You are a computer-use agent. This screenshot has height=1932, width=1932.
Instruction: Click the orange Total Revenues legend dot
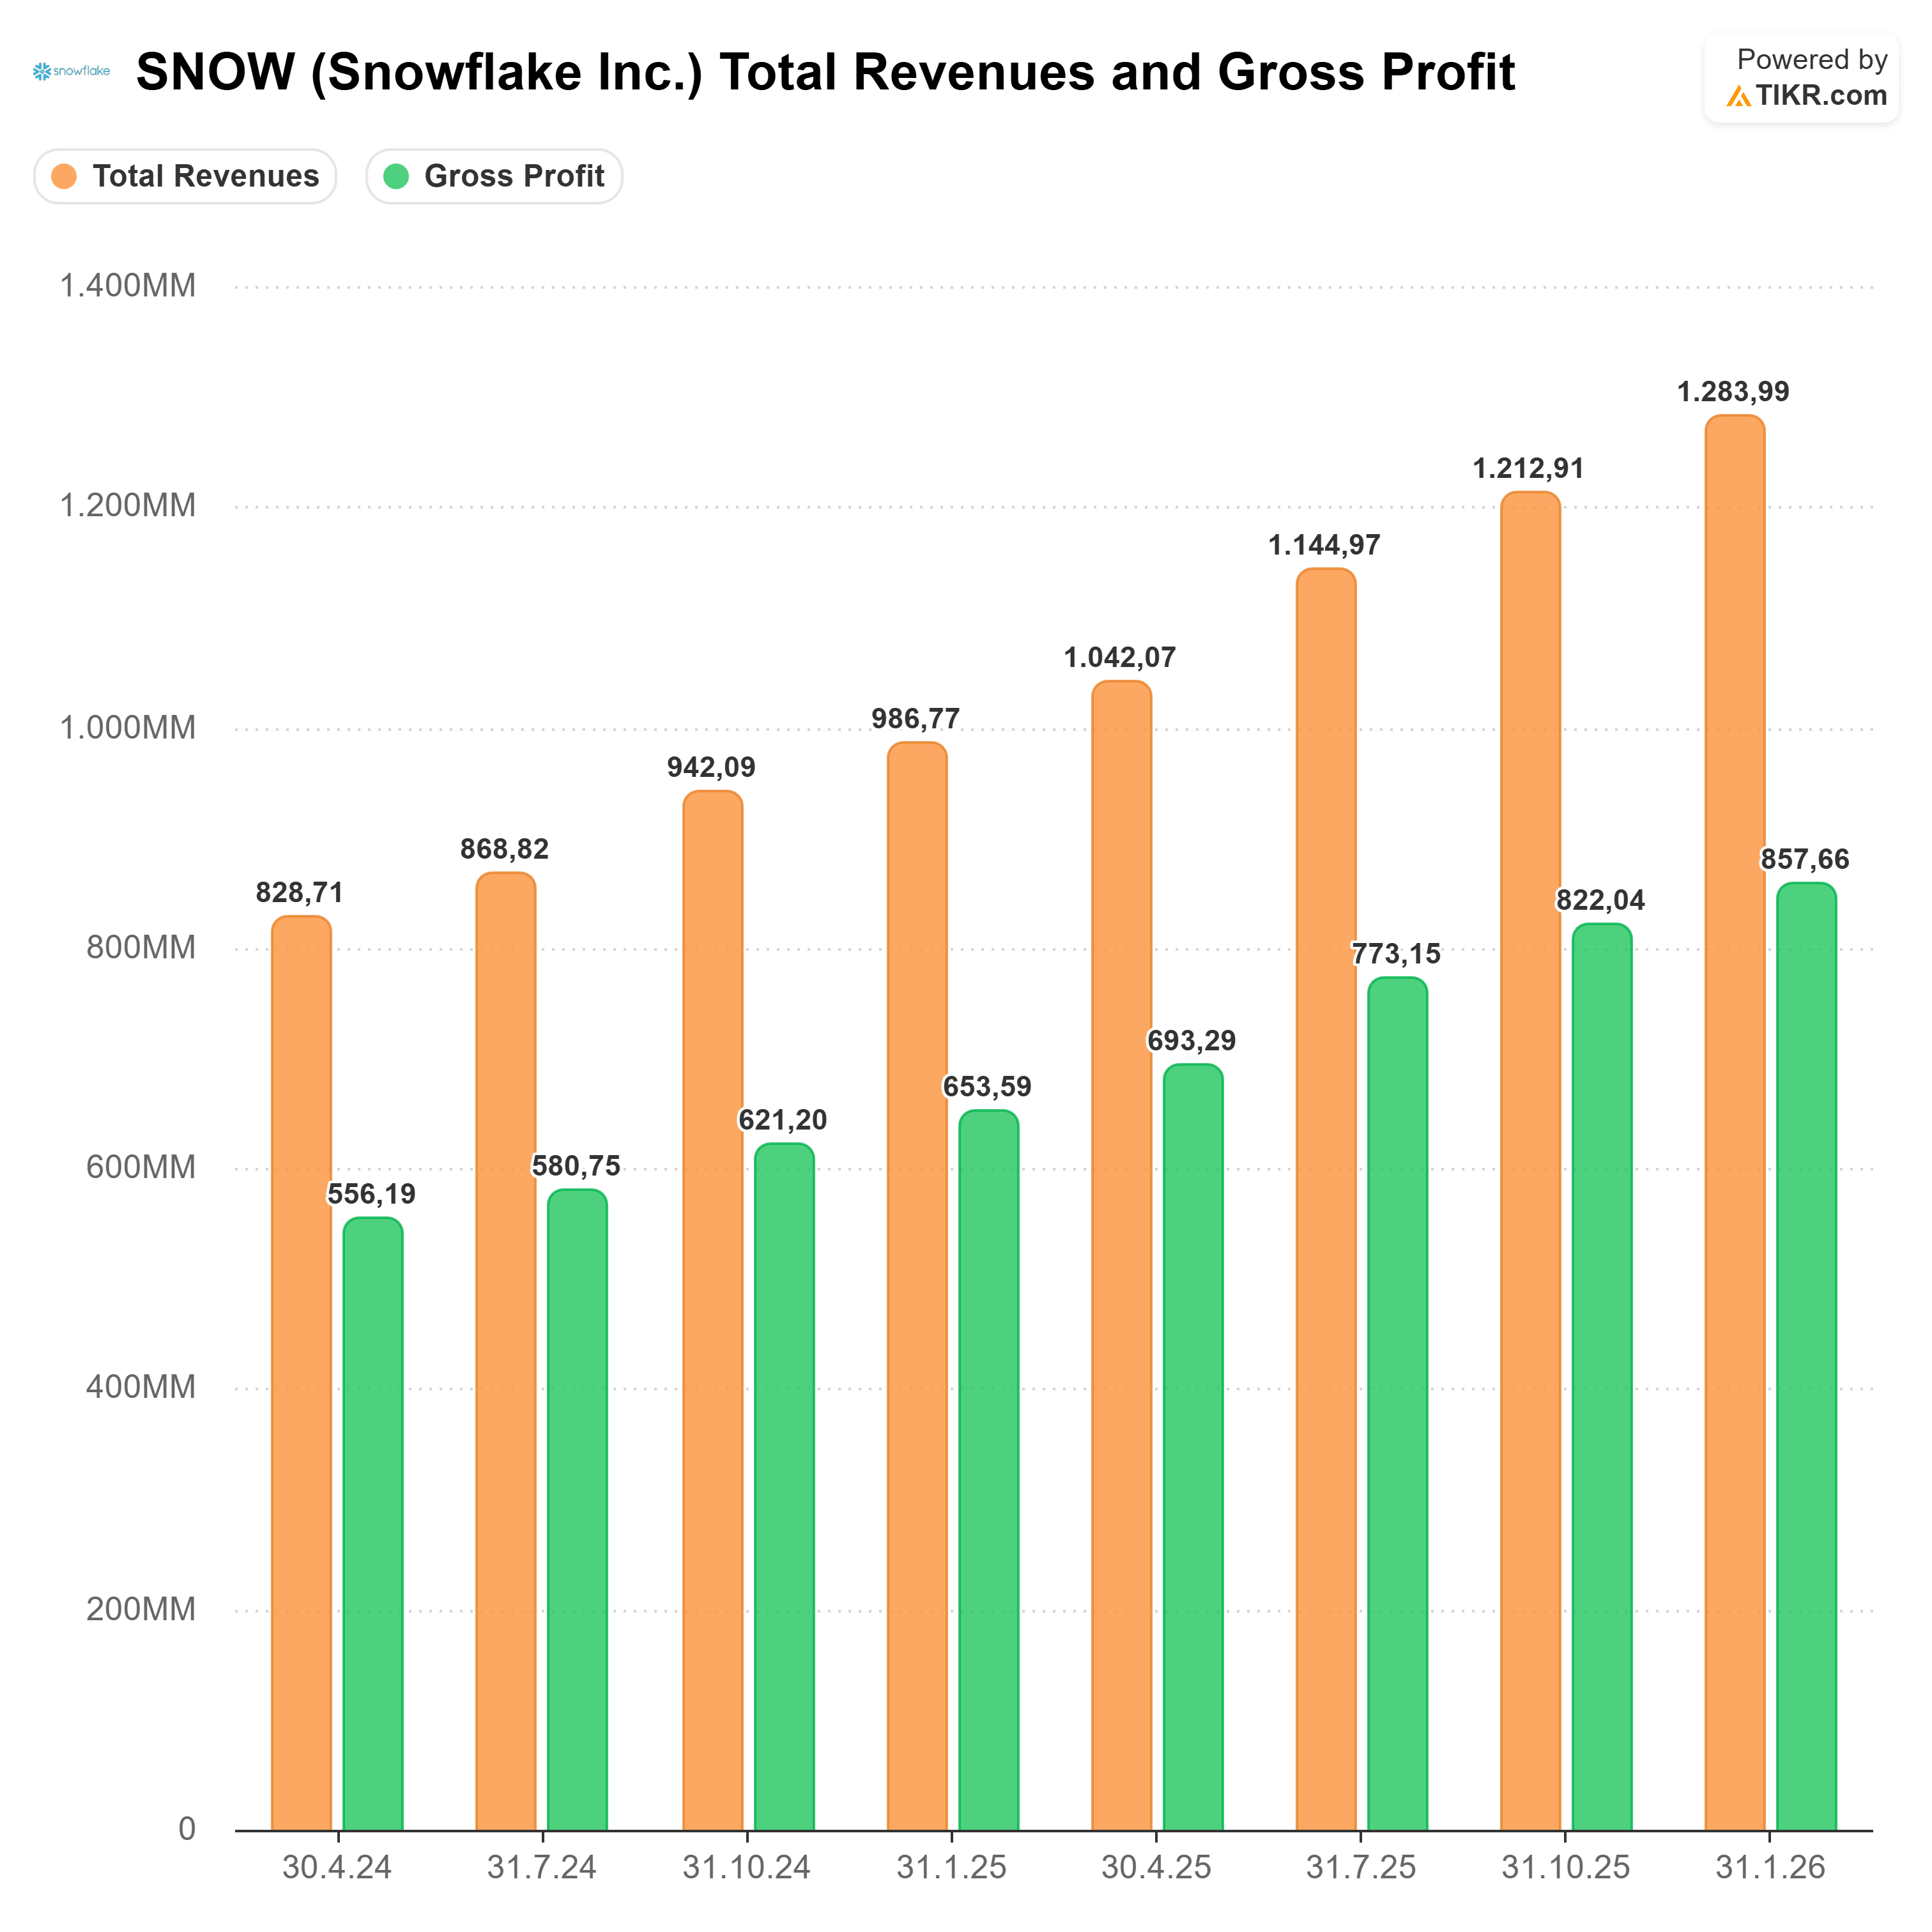click(x=64, y=176)
